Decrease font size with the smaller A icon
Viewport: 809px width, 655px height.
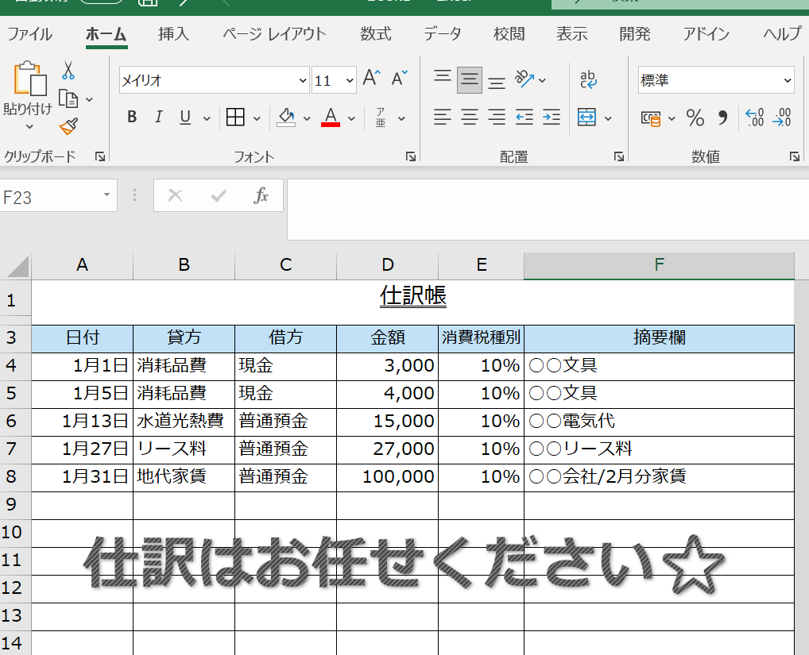pos(400,79)
